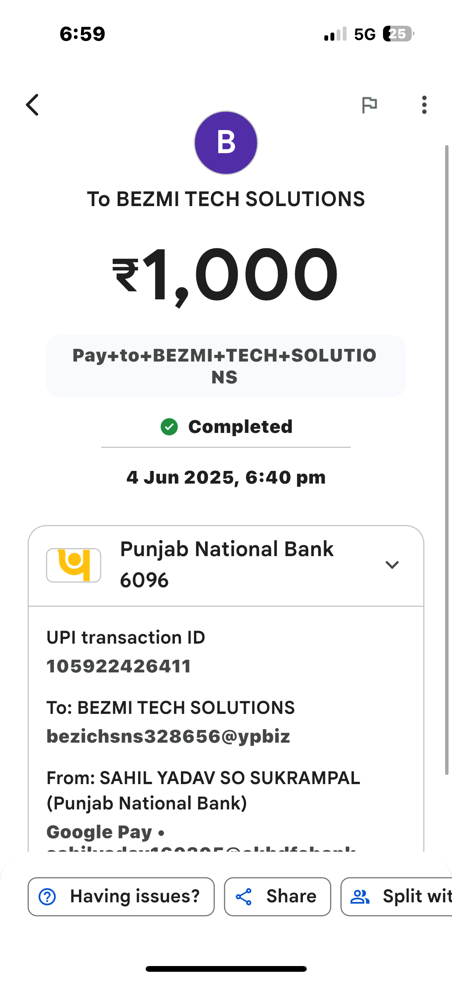Tap the purple B merchant avatar
Image resolution: width=452 pixels, height=981 pixels.
pyautogui.click(x=226, y=143)
